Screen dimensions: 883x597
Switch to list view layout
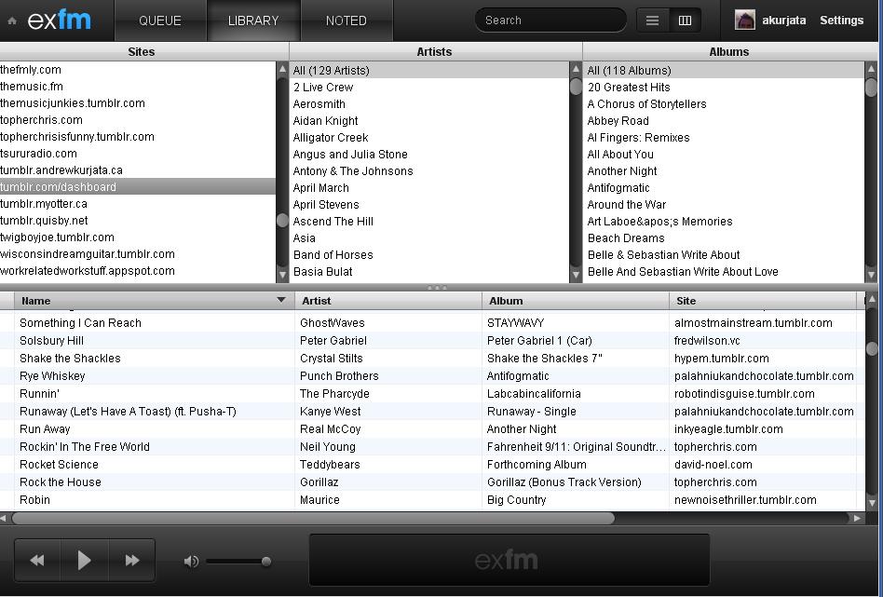[x=652, y=20]
